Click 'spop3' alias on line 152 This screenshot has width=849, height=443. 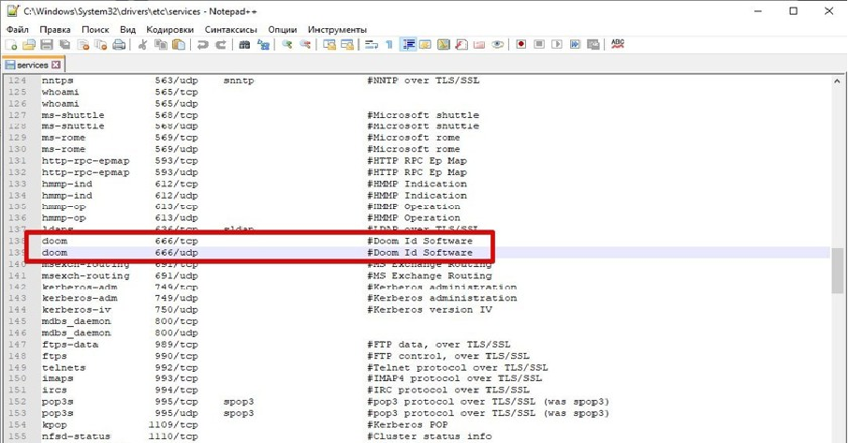click(239, 402)
